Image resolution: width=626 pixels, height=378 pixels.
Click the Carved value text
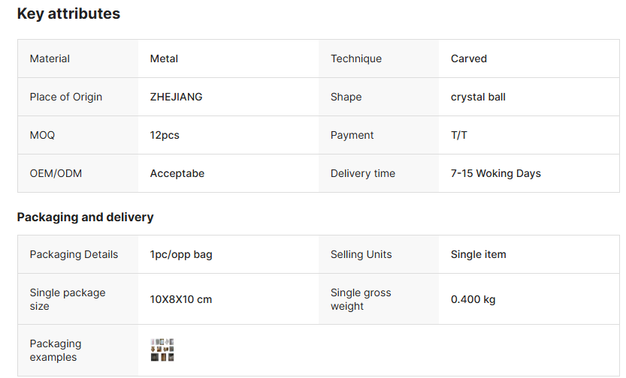coord(469,58)
